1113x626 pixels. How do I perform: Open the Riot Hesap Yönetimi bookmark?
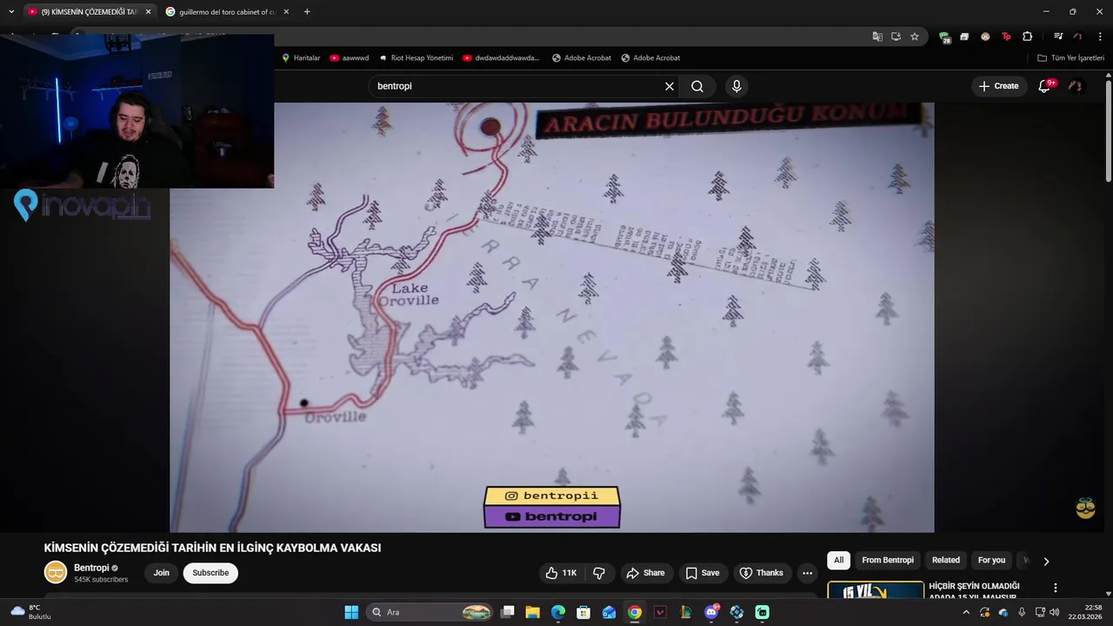click(416, 57)
